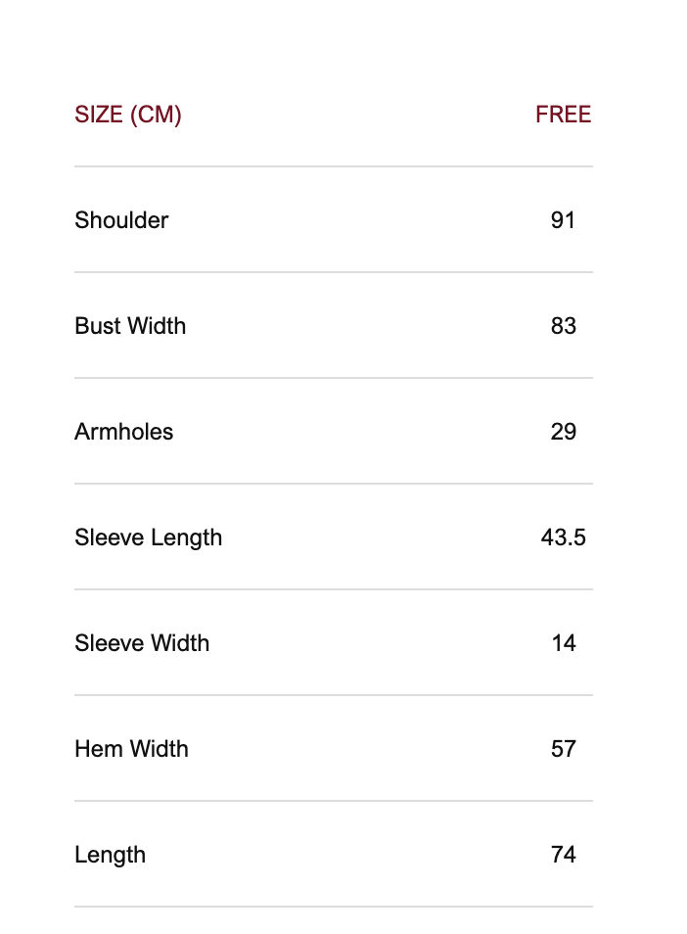This screenshot has width=687, height=934.
Task: Click the Armholes value 29
Action: (x=563, y=432)
